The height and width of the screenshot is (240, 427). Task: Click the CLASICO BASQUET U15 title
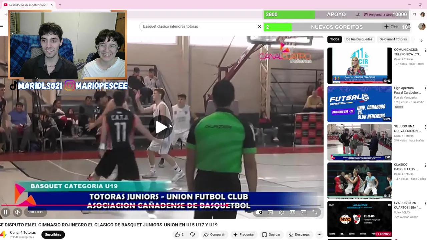(406, 167)
